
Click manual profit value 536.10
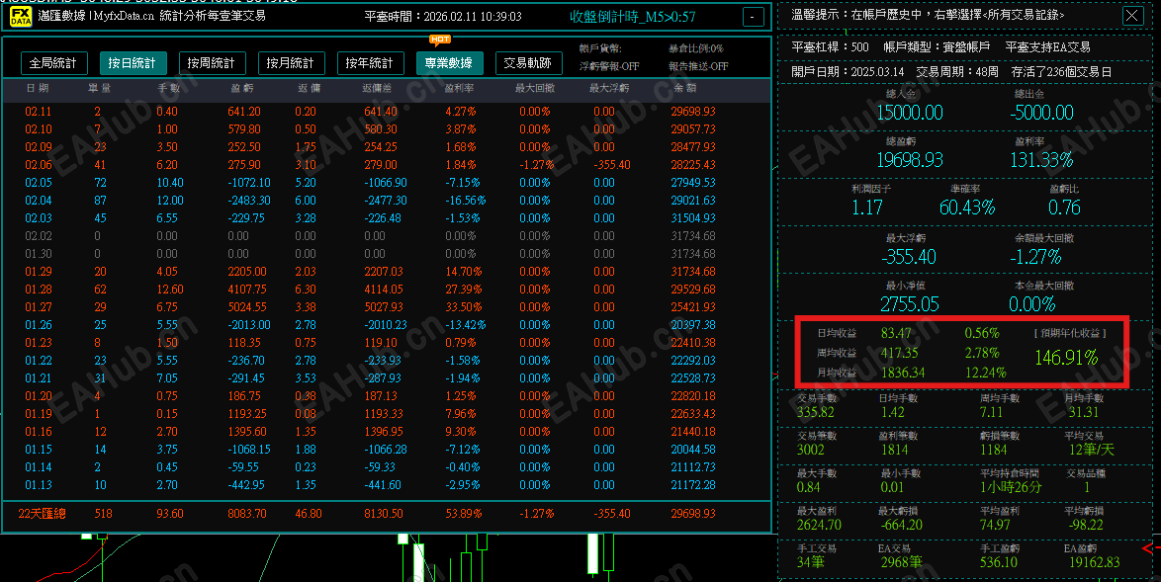point(998,563)
